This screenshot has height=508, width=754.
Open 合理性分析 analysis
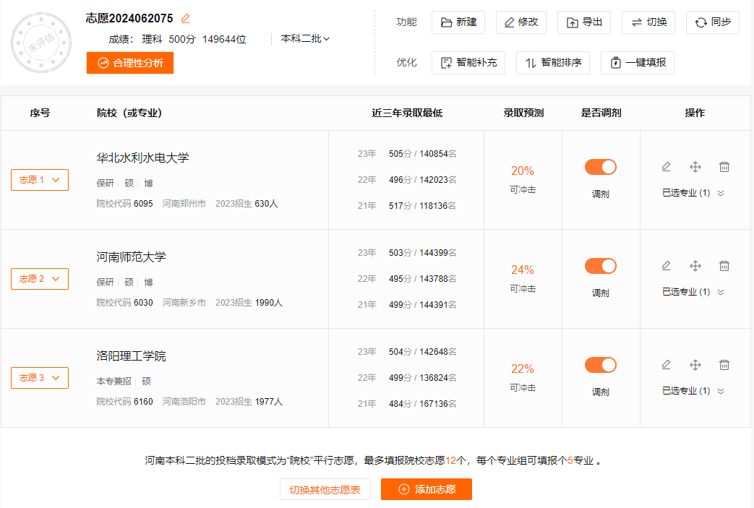coord(130,63)
